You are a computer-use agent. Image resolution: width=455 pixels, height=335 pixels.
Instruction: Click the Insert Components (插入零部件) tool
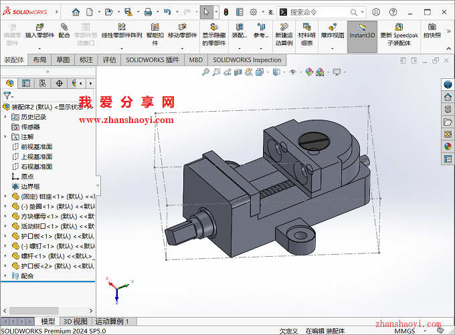[x=39, y=31]
